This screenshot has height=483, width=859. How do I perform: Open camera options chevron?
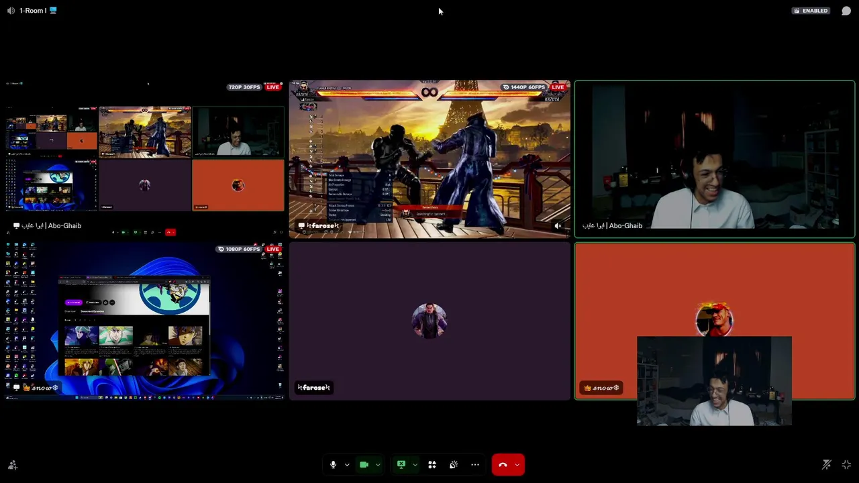point(378,465)
